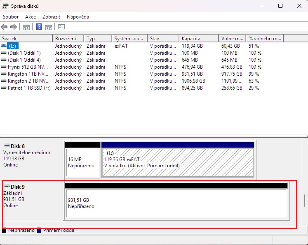Click drive icon of Hynix 512 GB volume
308x245 pixels.
point(4,67)
